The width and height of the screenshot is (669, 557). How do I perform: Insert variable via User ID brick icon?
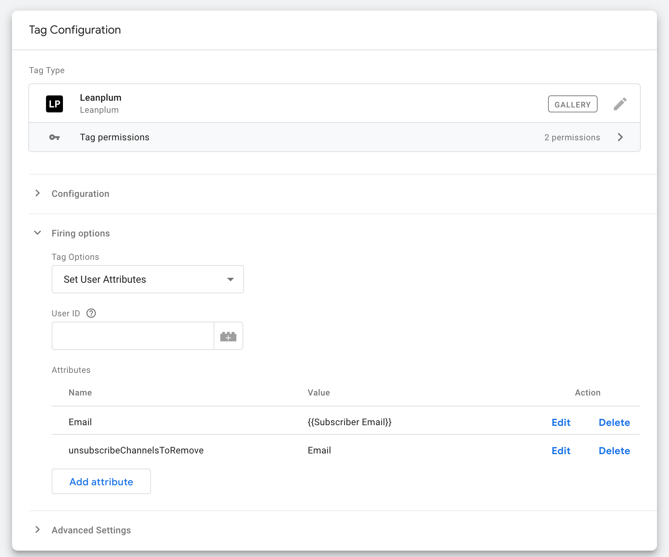(228, 336)
